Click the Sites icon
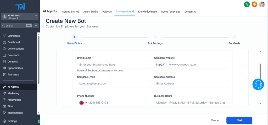This screenshot has width=268, height=125. tap(4, 106)
